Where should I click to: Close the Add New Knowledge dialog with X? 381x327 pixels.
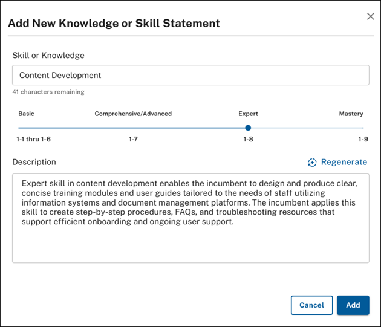coord(370,16)
